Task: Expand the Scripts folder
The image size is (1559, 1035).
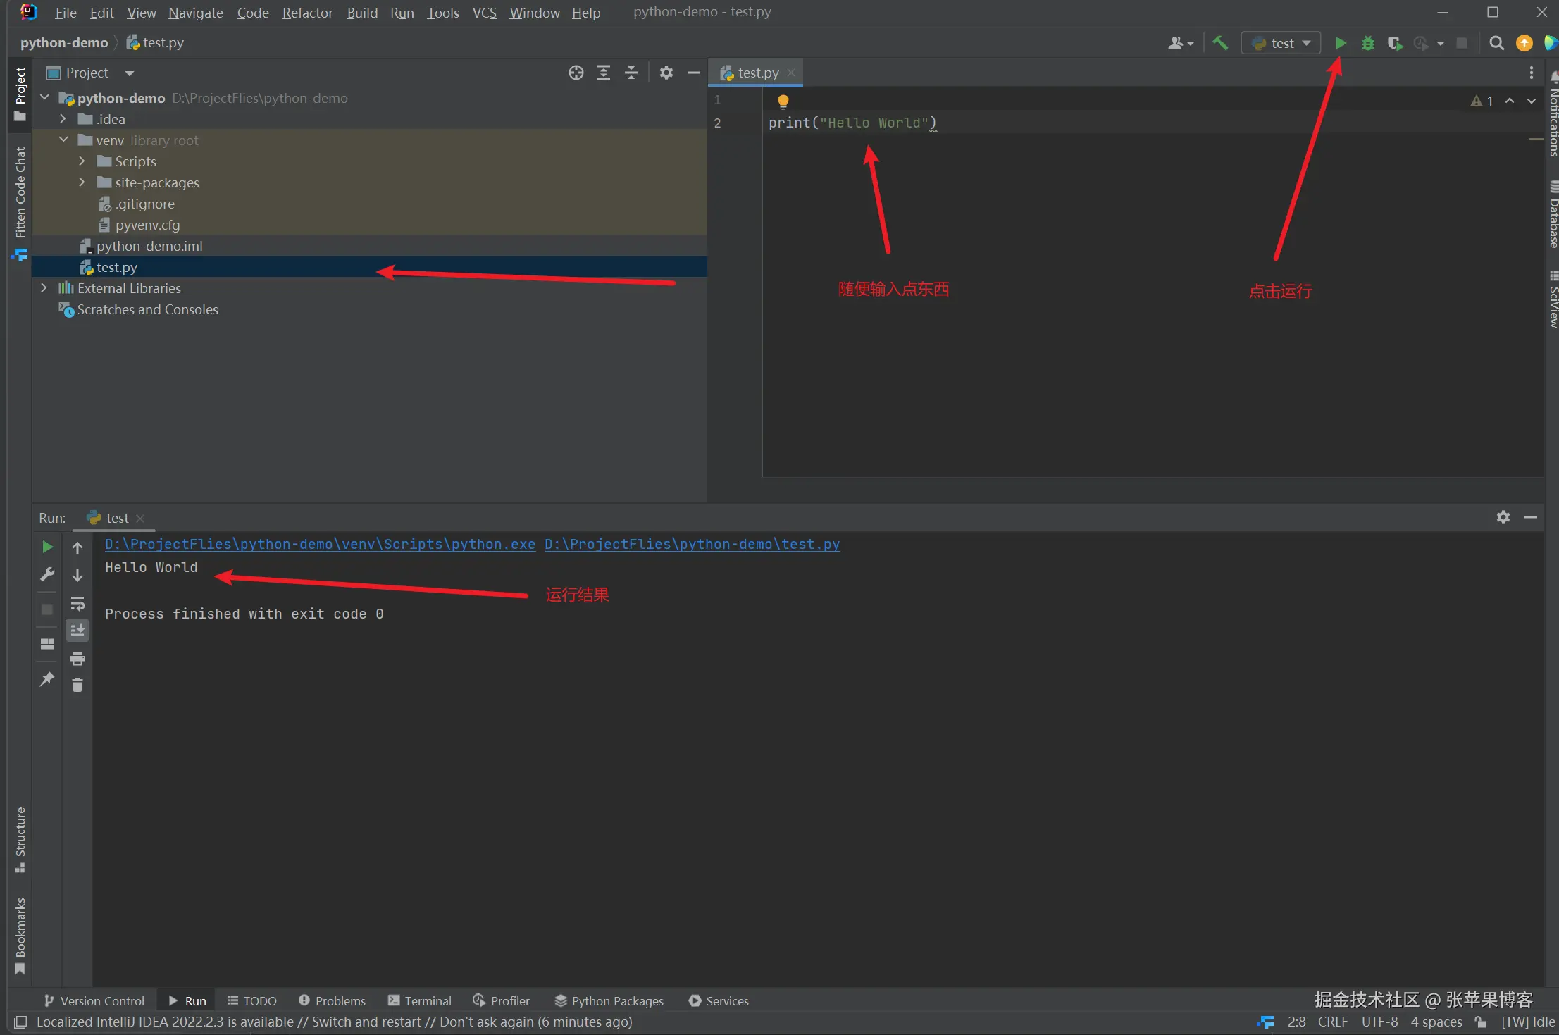Action: (x=82, y=161)
